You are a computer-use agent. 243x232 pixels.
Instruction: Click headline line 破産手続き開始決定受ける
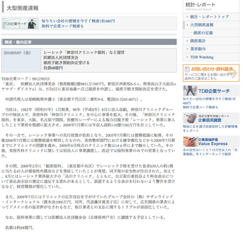pyautogui.click(x=66, y=62)
